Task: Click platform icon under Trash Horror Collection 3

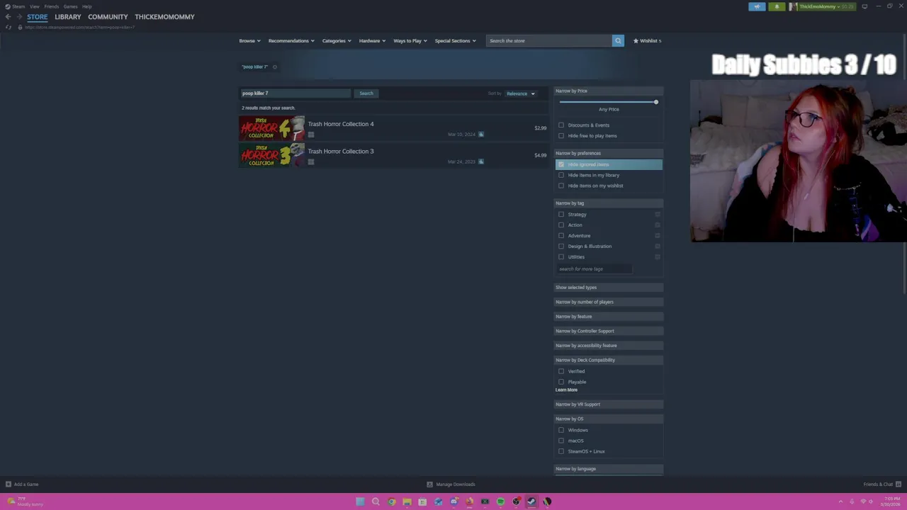Action: [310, 161]
